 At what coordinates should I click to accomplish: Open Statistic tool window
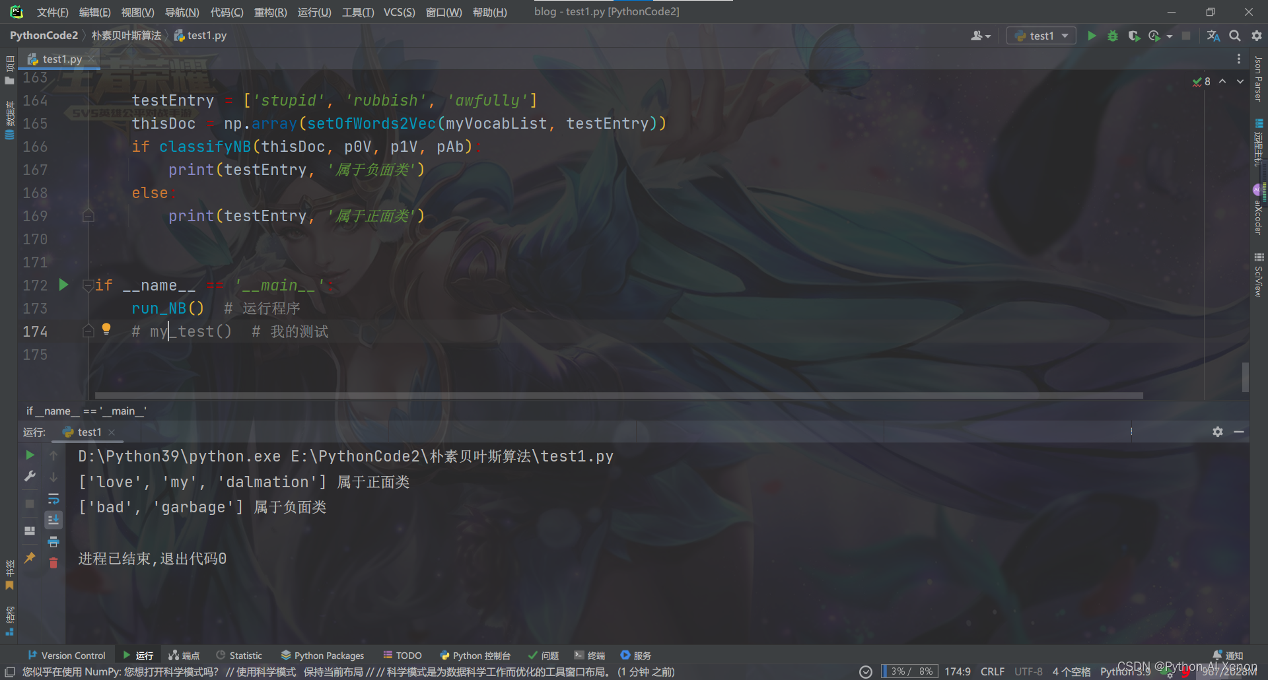pos(239,656)
